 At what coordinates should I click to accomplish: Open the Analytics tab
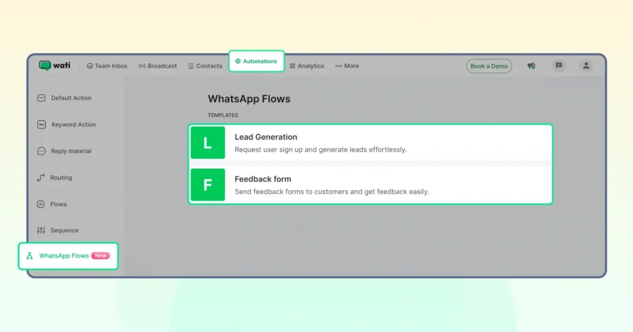pos(307,65)
